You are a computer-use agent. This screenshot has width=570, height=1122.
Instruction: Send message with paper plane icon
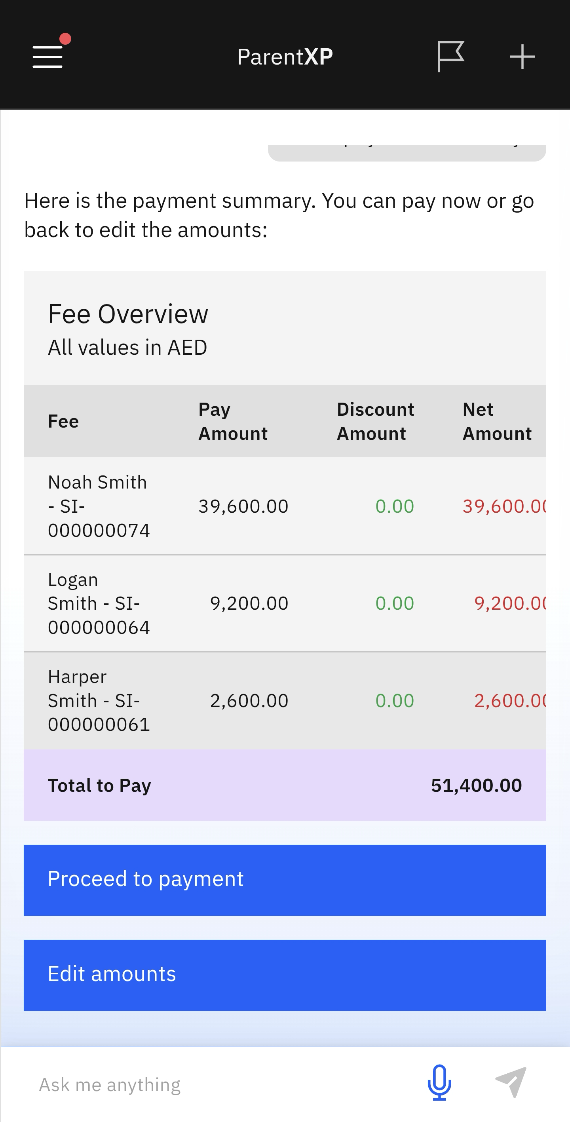(511, 1083)
